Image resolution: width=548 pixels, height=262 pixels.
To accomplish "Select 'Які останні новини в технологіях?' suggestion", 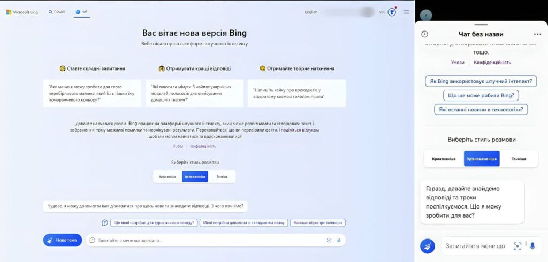I will click(481, 109).
